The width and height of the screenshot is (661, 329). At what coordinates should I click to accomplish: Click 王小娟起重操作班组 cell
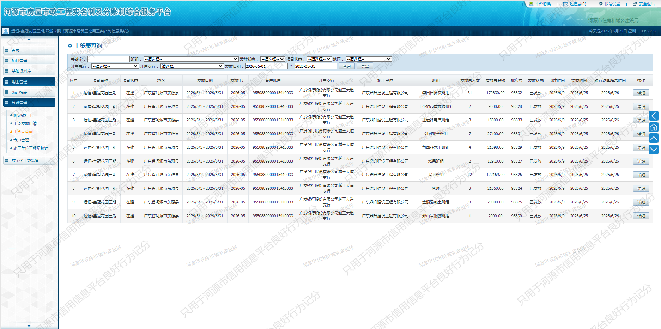tap(436, 106)
